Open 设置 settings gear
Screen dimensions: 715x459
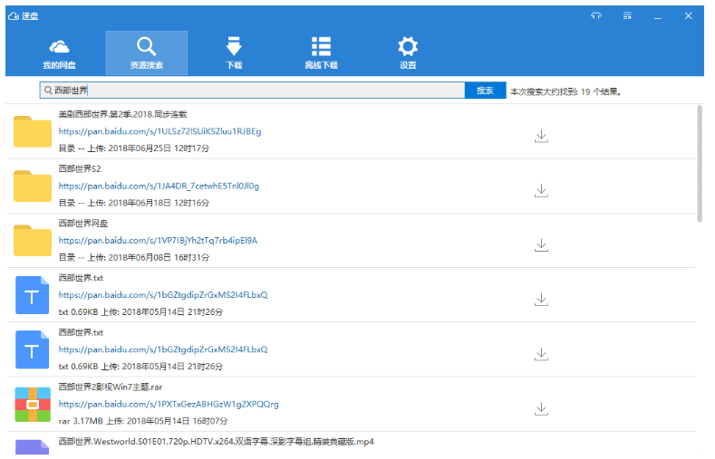408,53
